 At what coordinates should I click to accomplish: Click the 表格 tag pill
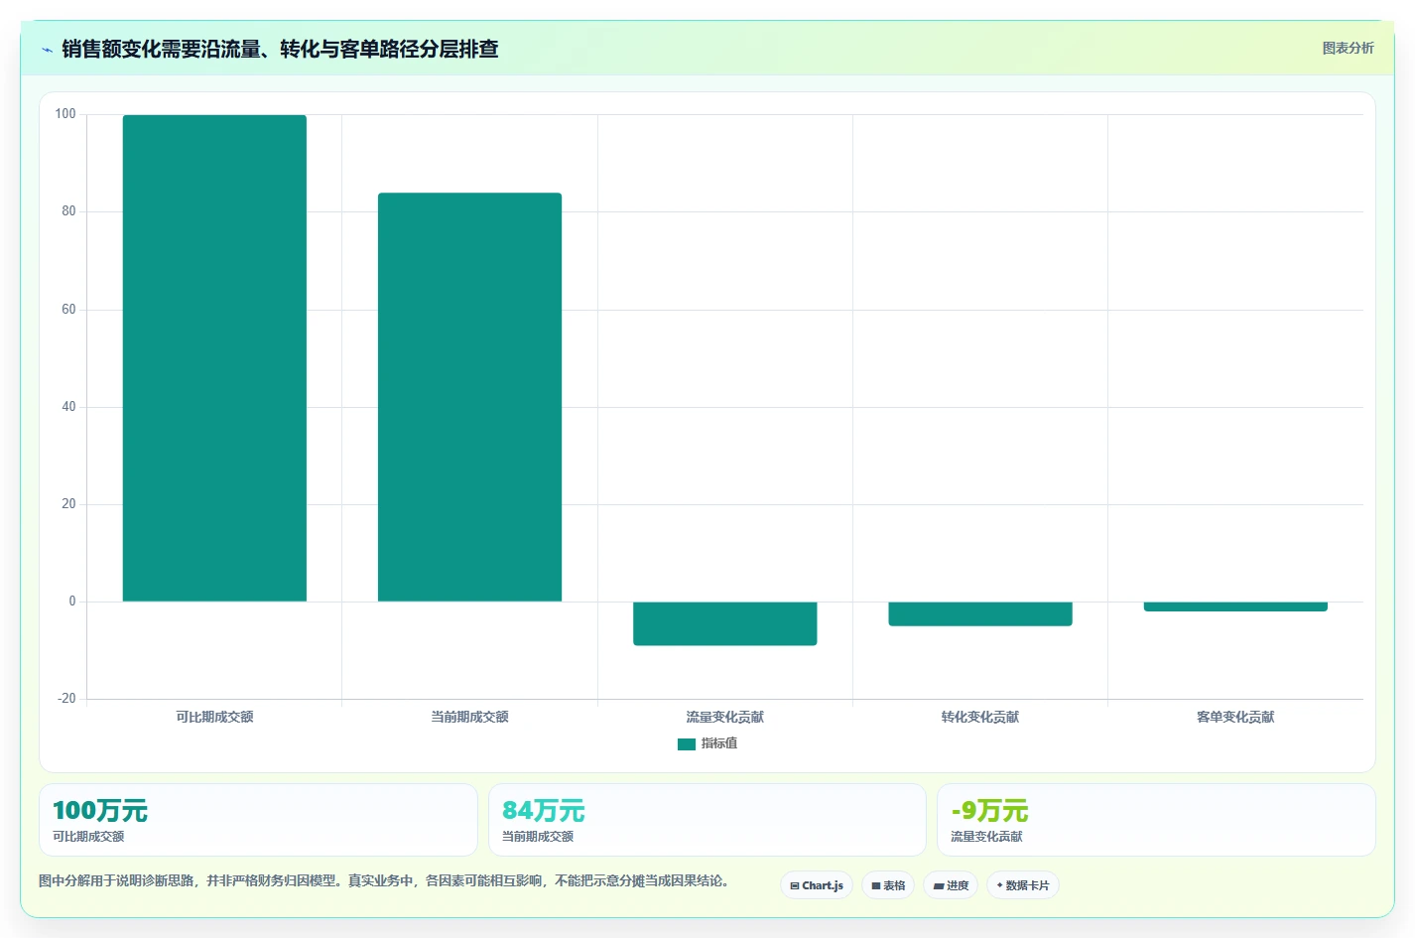888,885
